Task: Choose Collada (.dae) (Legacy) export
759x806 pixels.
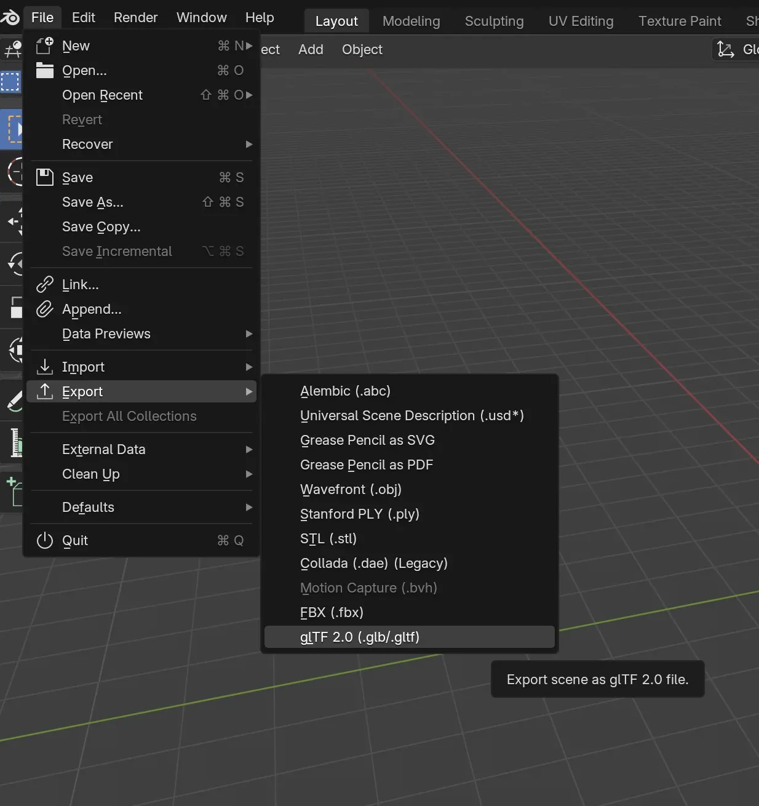Action: click(x=410, y=563)
